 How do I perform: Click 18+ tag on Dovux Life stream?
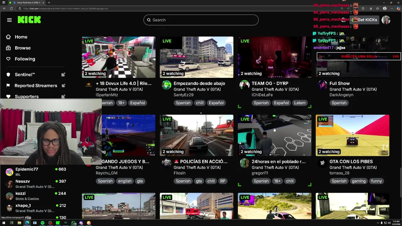(x=121, y=103)
